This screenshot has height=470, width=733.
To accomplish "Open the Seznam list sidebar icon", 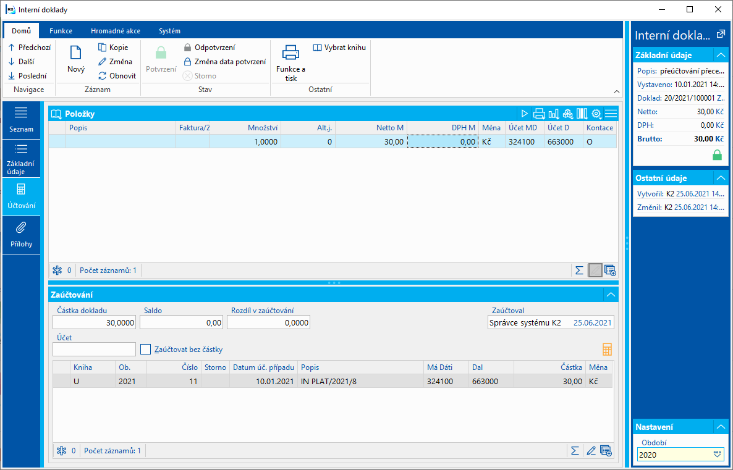I will pos(21,113).
